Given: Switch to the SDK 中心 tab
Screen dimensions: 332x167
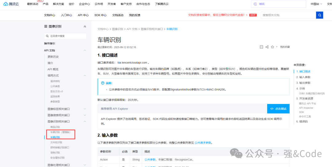Looking at the screenshot, I should click(x=101, y=15).
